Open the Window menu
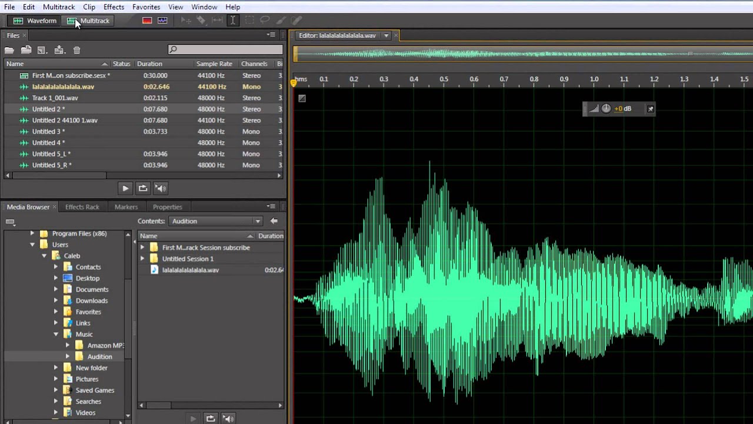Viewport: 753px width, 424px height. click(x=204, y=7)
